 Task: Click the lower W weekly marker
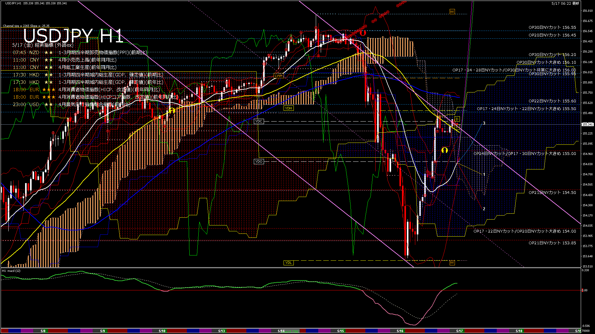(452, 263)
